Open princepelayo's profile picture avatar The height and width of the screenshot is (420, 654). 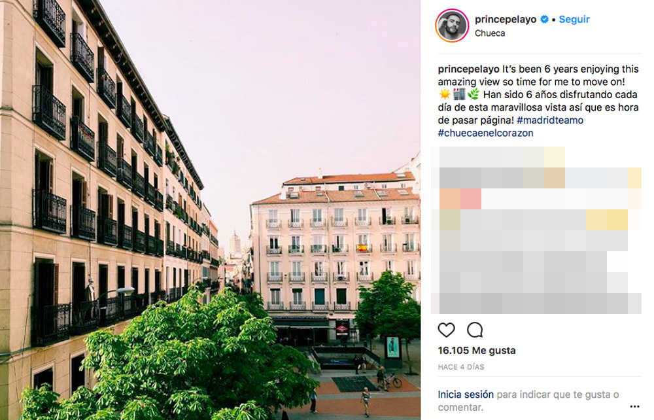[452, 26]
